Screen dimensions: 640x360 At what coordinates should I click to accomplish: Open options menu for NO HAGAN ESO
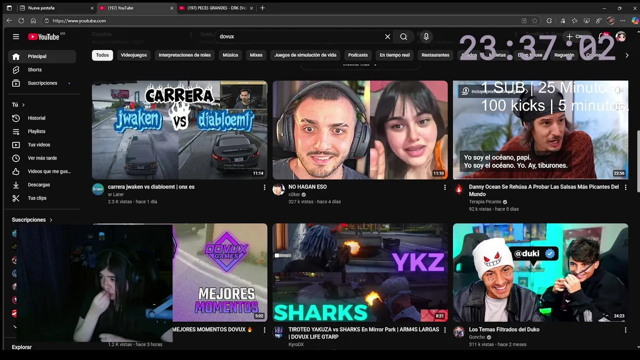445,187
